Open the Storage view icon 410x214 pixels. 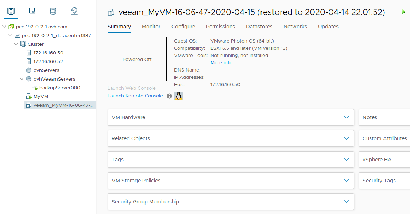pyautogui.click(x=53, y=11)
